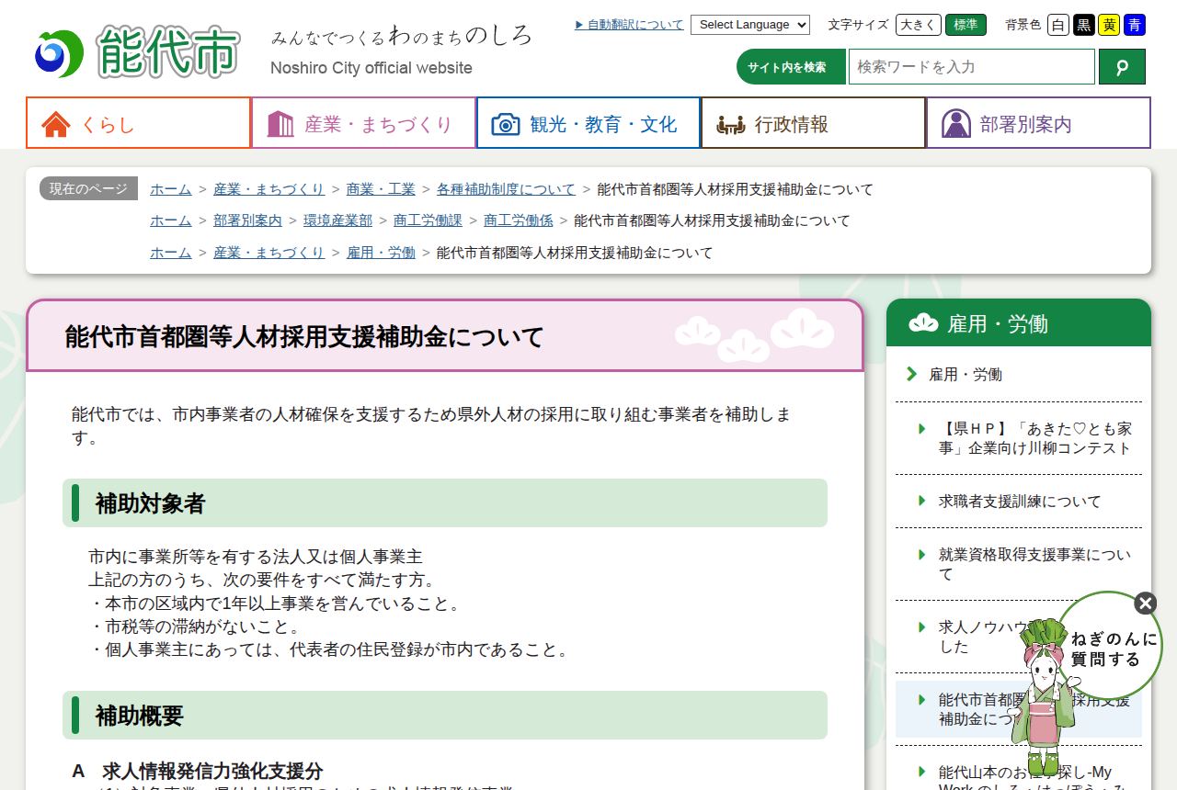Click the ねぎのん mascot character
Viewport: 1177px width, 790px height.
coord(1044,696)
